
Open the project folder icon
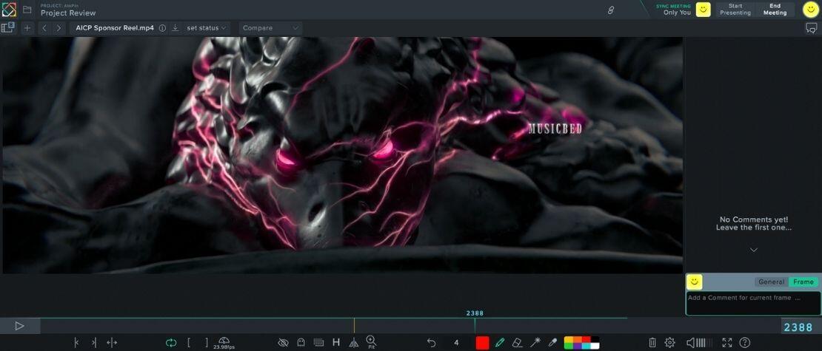click(x=27, y=10)
